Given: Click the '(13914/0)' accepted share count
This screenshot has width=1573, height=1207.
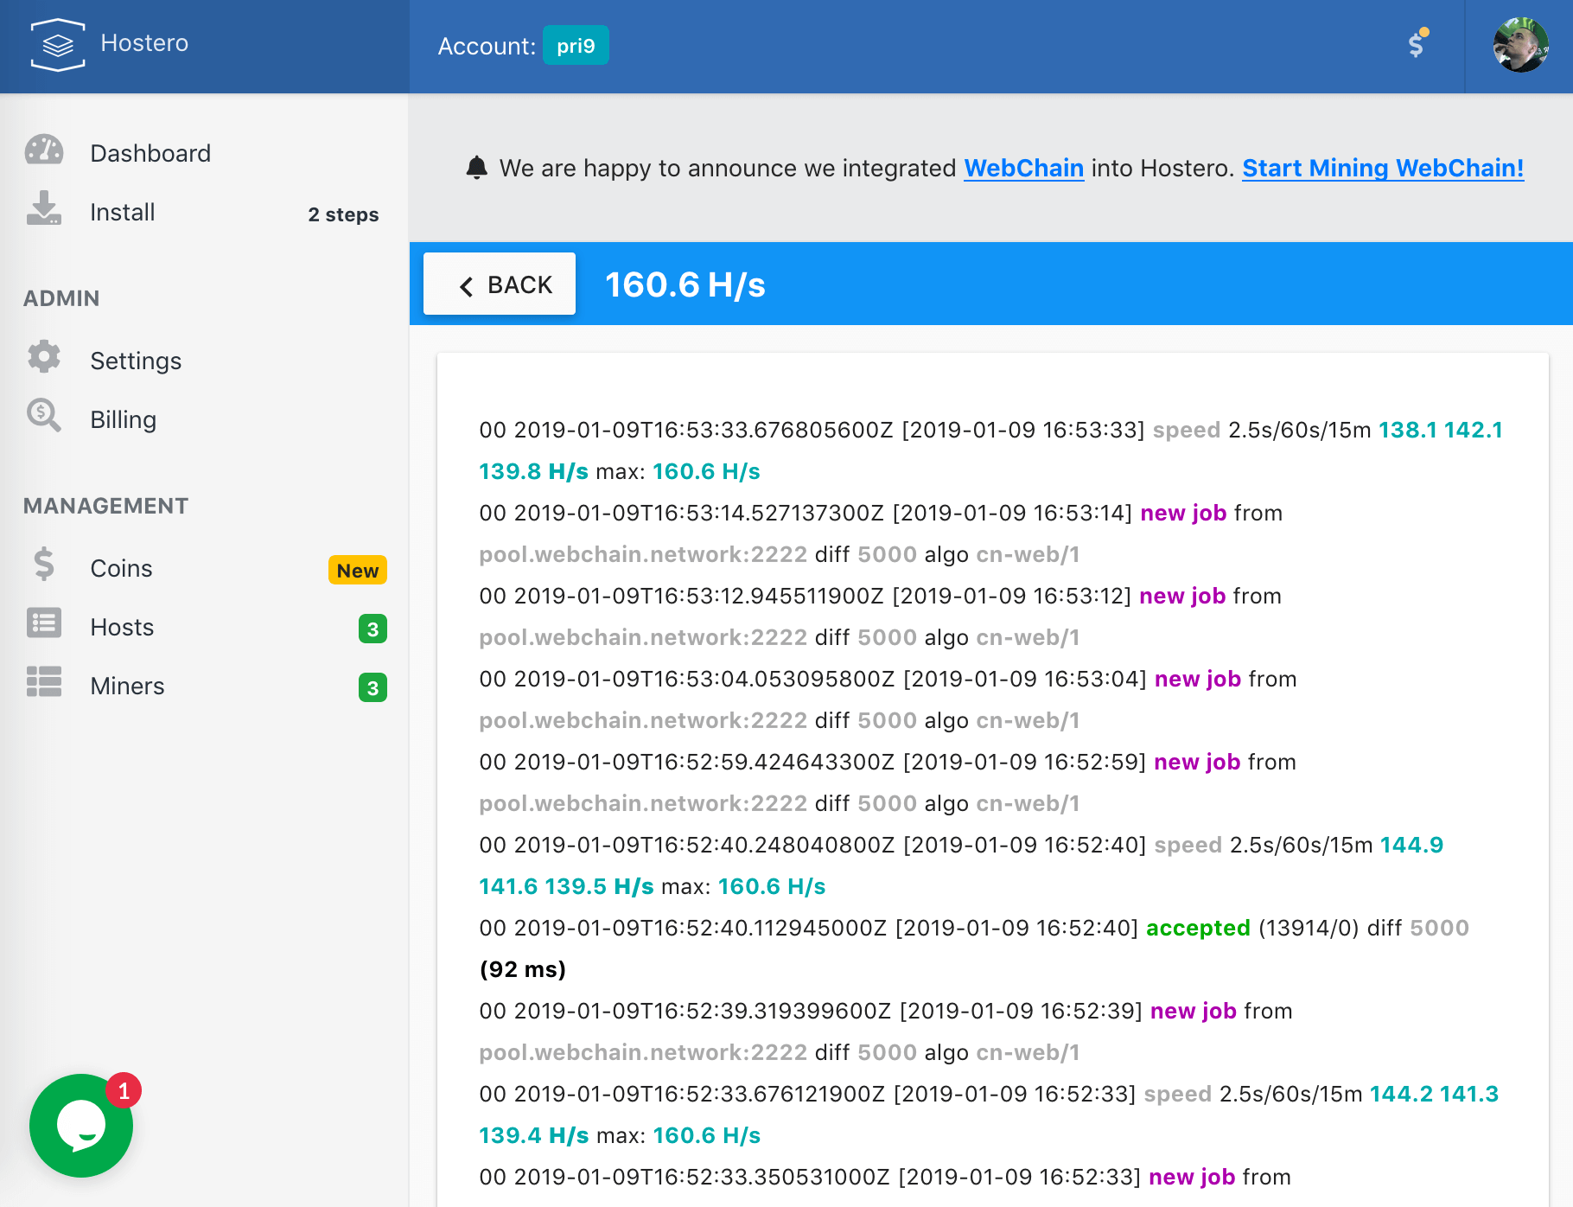Looking at the screenshot, I should tap(1309, 928).
